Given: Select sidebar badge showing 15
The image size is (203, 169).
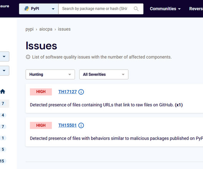Looking at the screenshot, I should tap(2, 161).
